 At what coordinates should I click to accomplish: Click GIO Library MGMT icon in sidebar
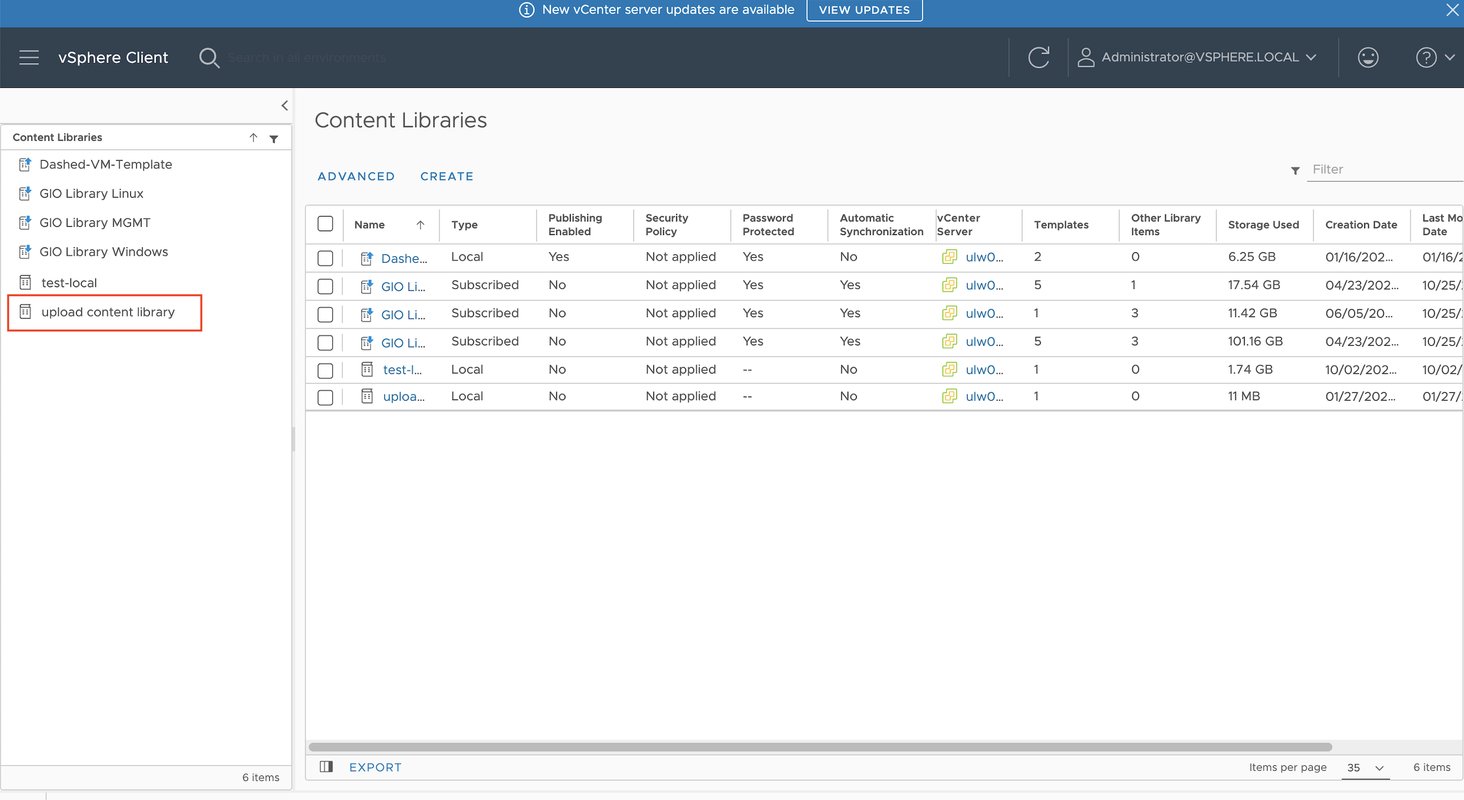(25, 223)
